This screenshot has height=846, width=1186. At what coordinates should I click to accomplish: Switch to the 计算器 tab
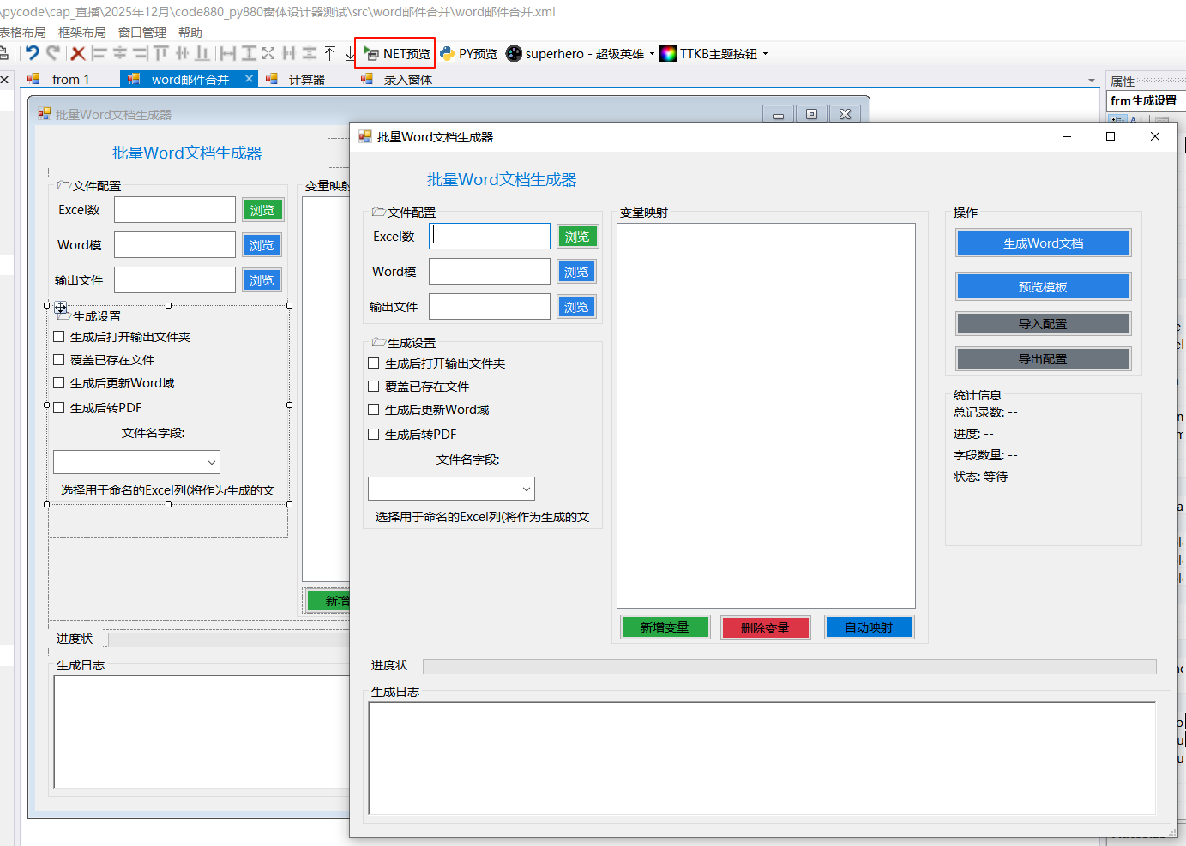click(x=308, y=79)
